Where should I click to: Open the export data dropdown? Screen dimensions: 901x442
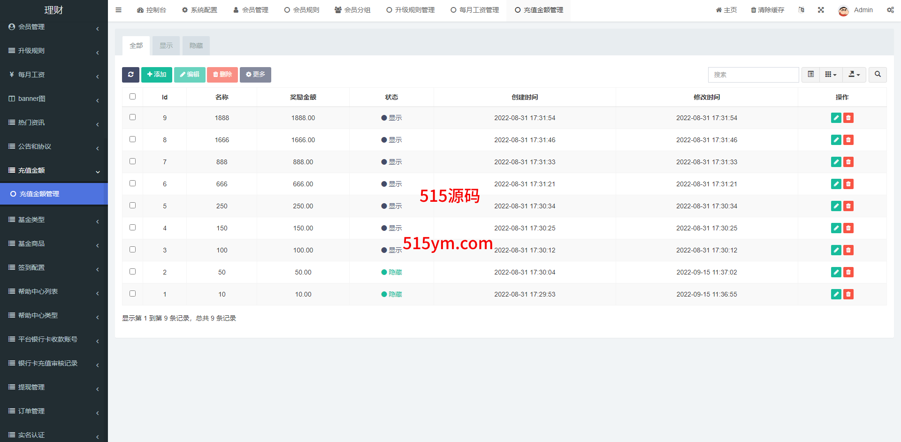[854, 75]
